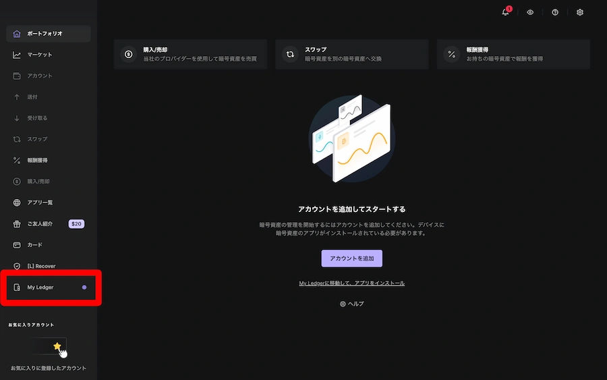The height and width of the screenshot is (380, 607).
Task: Open help question mark icon
Action: (555, 12)
